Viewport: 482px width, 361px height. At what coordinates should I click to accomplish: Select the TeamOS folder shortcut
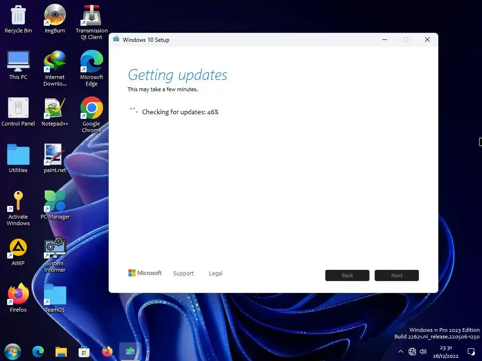coord(55,298)
